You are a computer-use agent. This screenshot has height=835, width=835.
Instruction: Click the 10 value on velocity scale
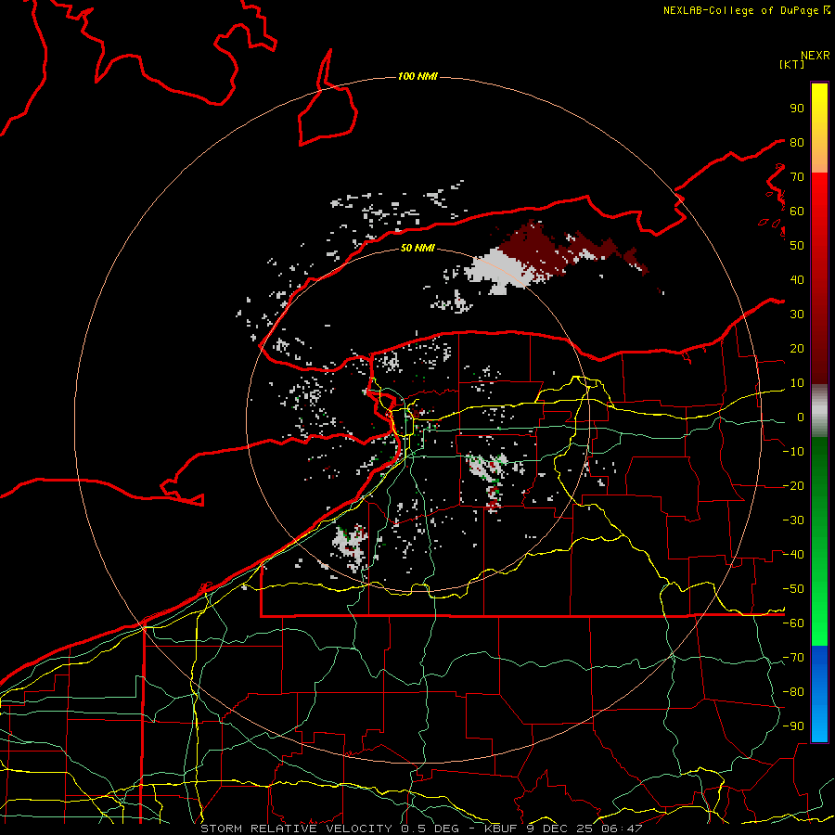pos(797,383)
